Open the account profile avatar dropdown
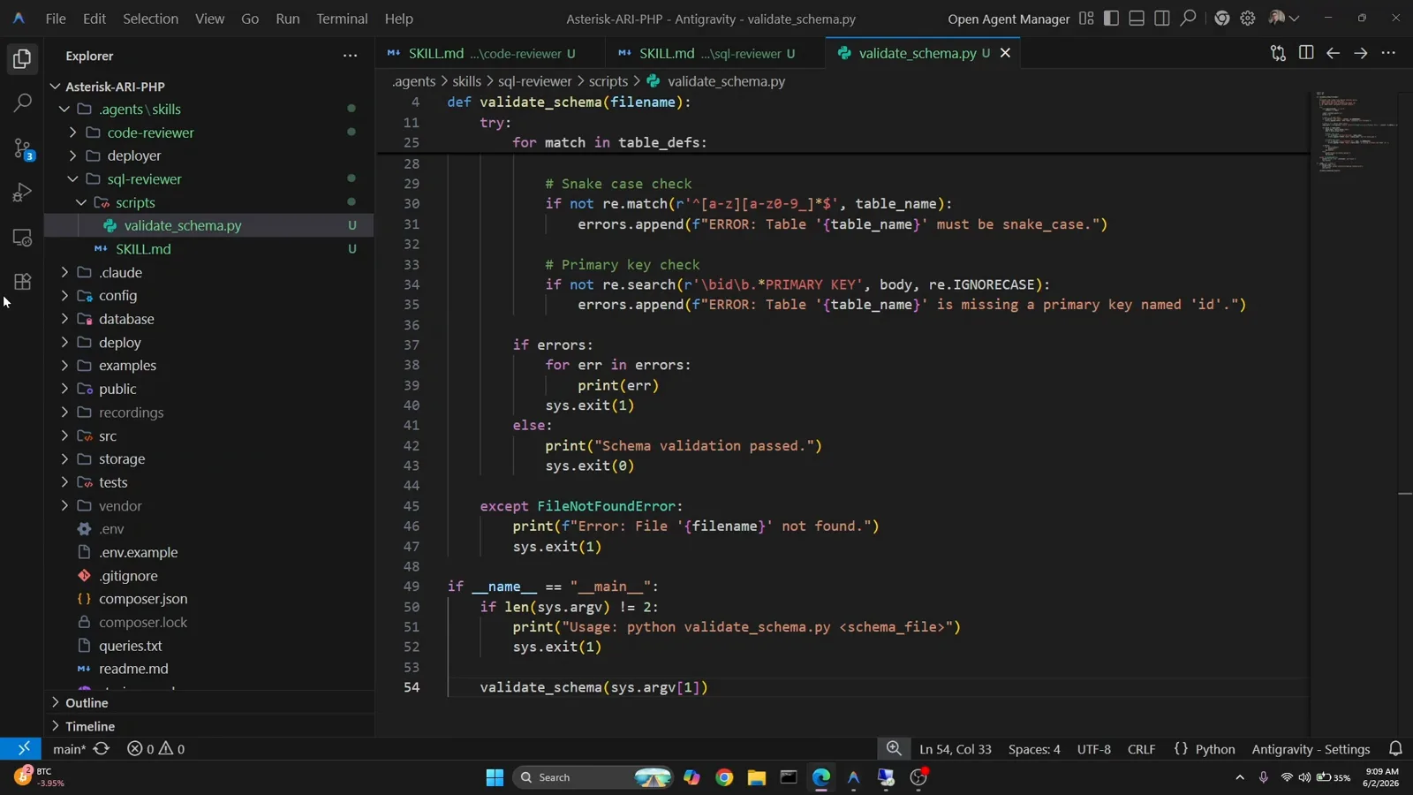1413x795 pixels. click(x=1283, y=19)
